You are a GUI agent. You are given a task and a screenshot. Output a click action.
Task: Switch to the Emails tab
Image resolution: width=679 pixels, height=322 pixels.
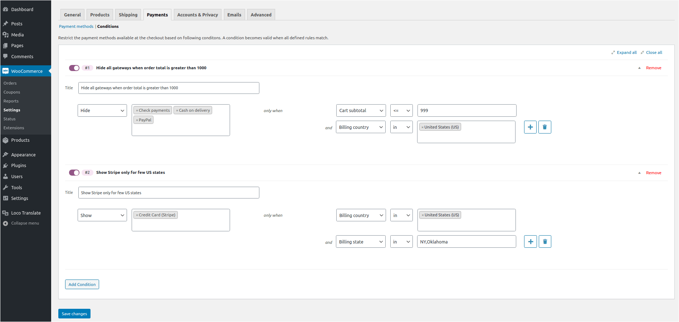[x=234, y=15]
